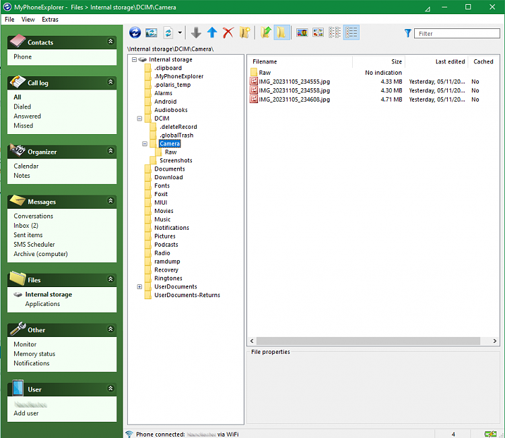
Task: Click the Messages envelope icon
Action: point(18,200)
